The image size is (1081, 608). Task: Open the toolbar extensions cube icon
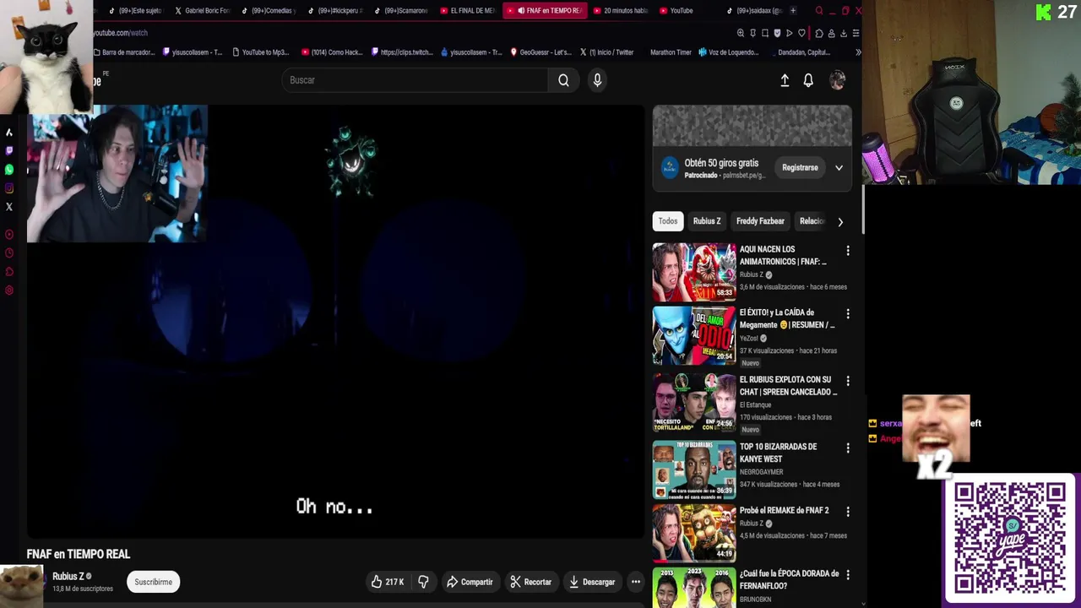(x=819, y=33)
